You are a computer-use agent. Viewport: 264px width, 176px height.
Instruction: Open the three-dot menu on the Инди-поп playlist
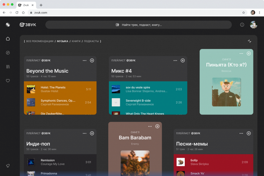(x=85, y=133)
